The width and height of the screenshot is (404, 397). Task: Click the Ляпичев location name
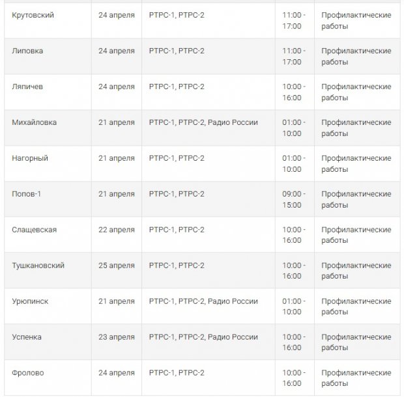tap(27, 87)
